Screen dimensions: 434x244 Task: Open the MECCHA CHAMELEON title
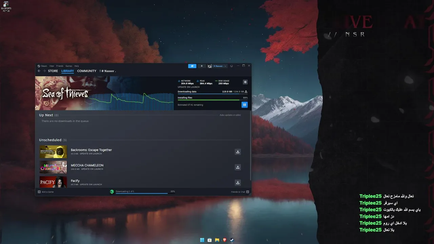87,165
